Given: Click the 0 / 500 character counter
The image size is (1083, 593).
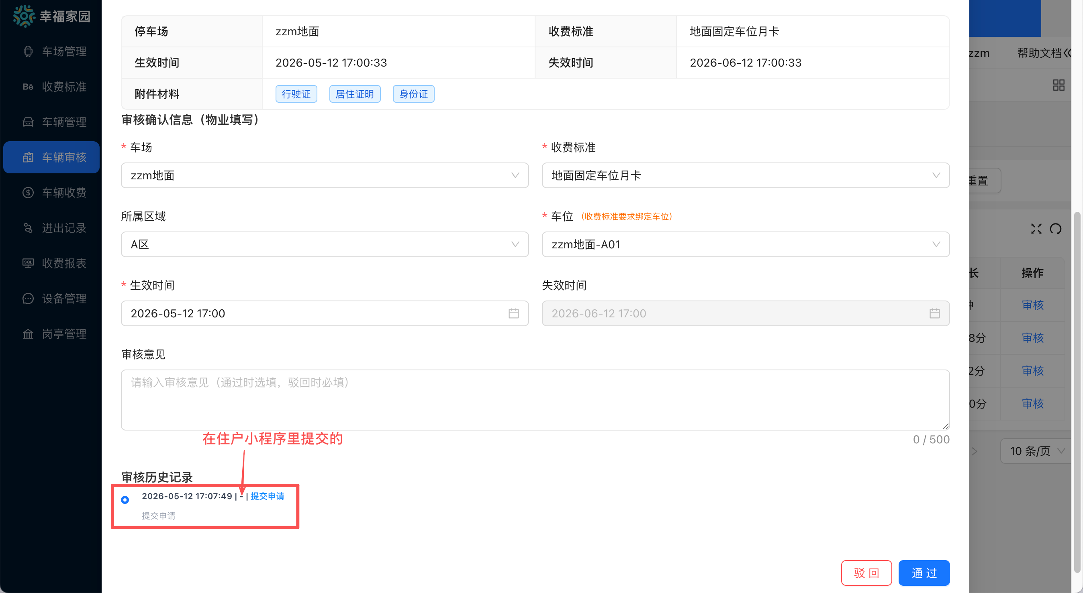Looking at the screenshot, I should (931, 439).
